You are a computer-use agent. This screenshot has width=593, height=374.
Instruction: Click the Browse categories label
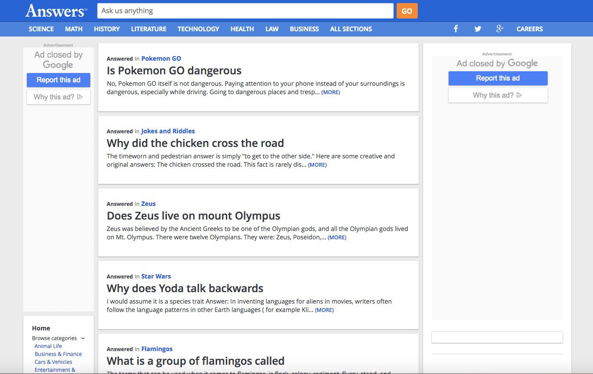pos(55,338)
